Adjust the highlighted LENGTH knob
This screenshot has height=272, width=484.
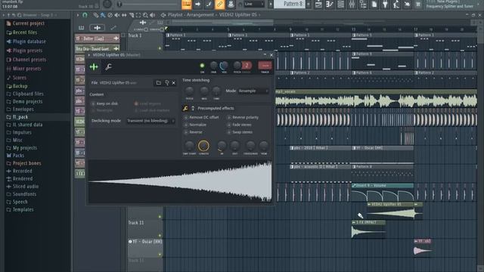tap(203, 146)
